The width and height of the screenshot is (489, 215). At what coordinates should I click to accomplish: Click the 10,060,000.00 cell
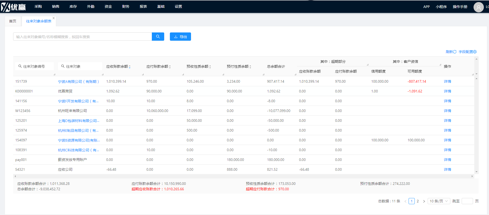point(157,111)
